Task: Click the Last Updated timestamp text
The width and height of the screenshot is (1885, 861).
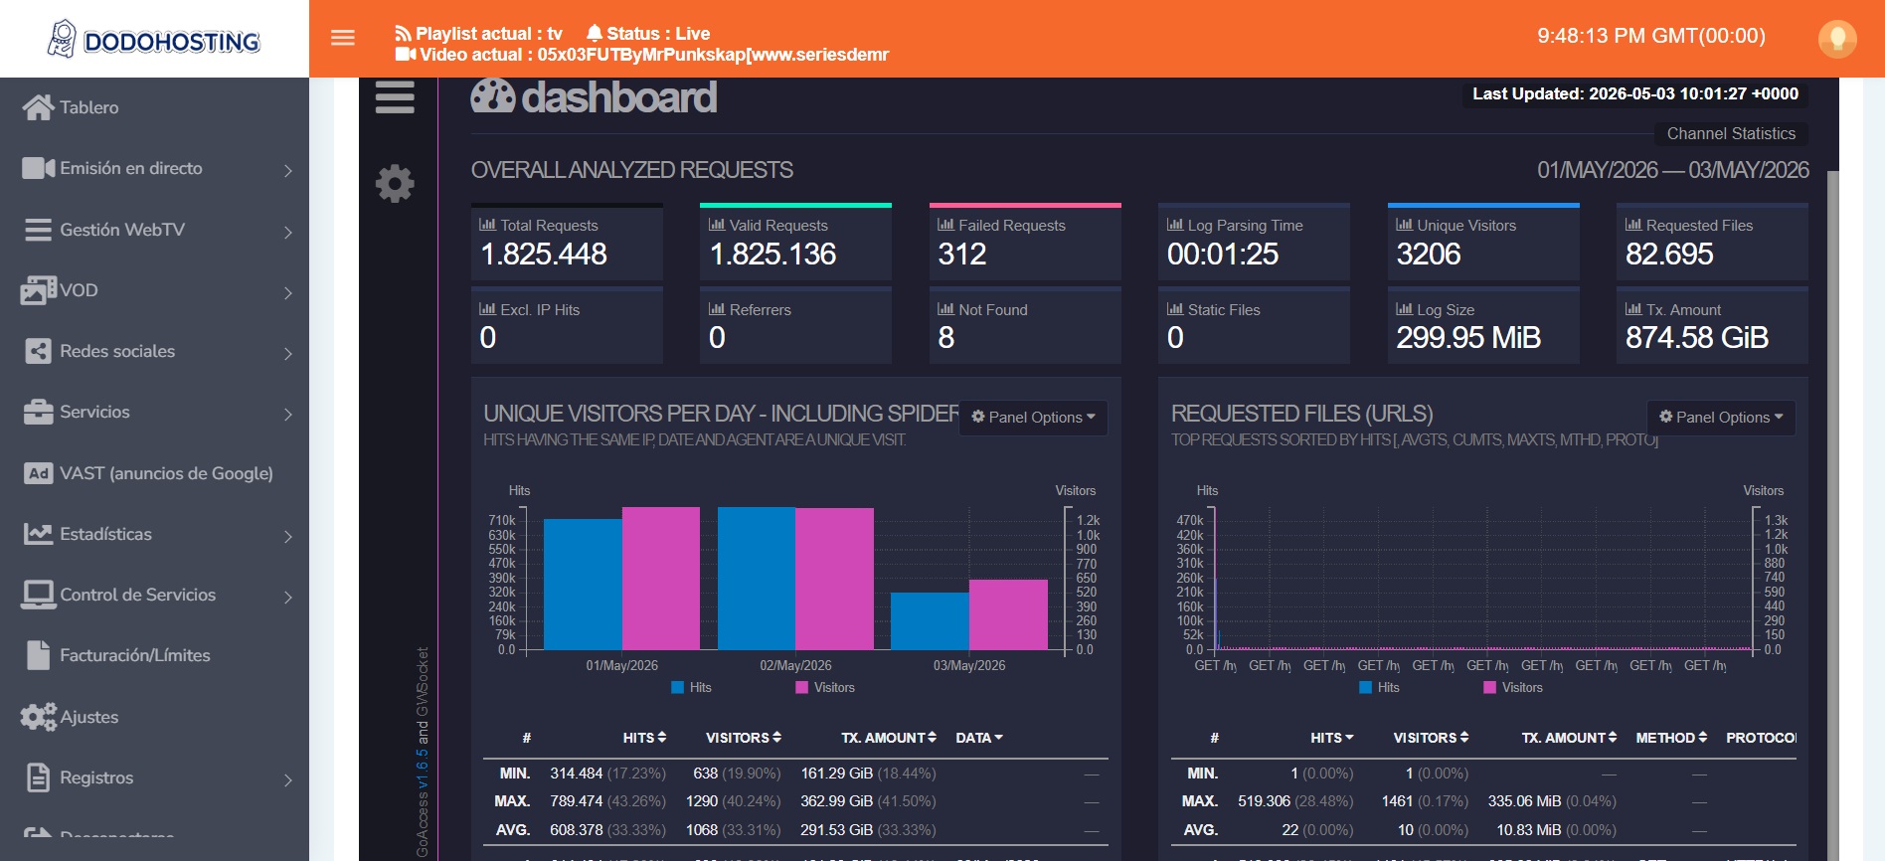Action: pyautogui.click(x=1635, y=93)
